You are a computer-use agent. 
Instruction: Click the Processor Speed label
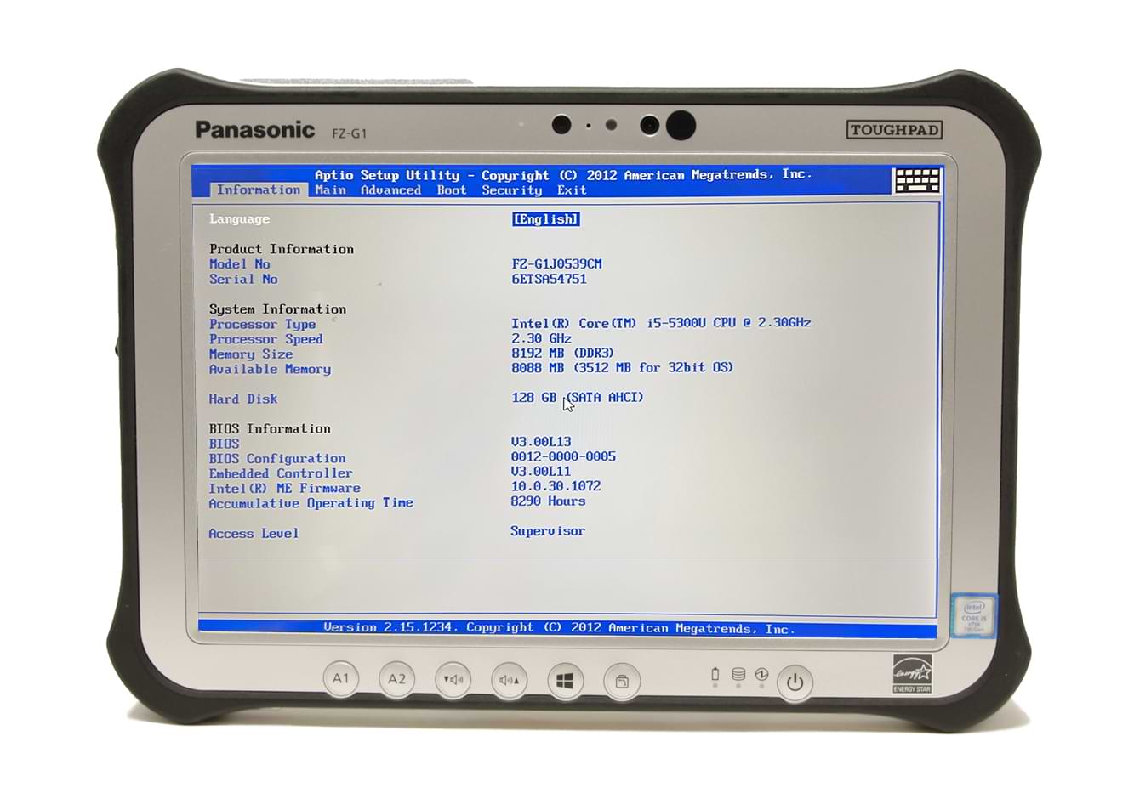tap(266, 339)
